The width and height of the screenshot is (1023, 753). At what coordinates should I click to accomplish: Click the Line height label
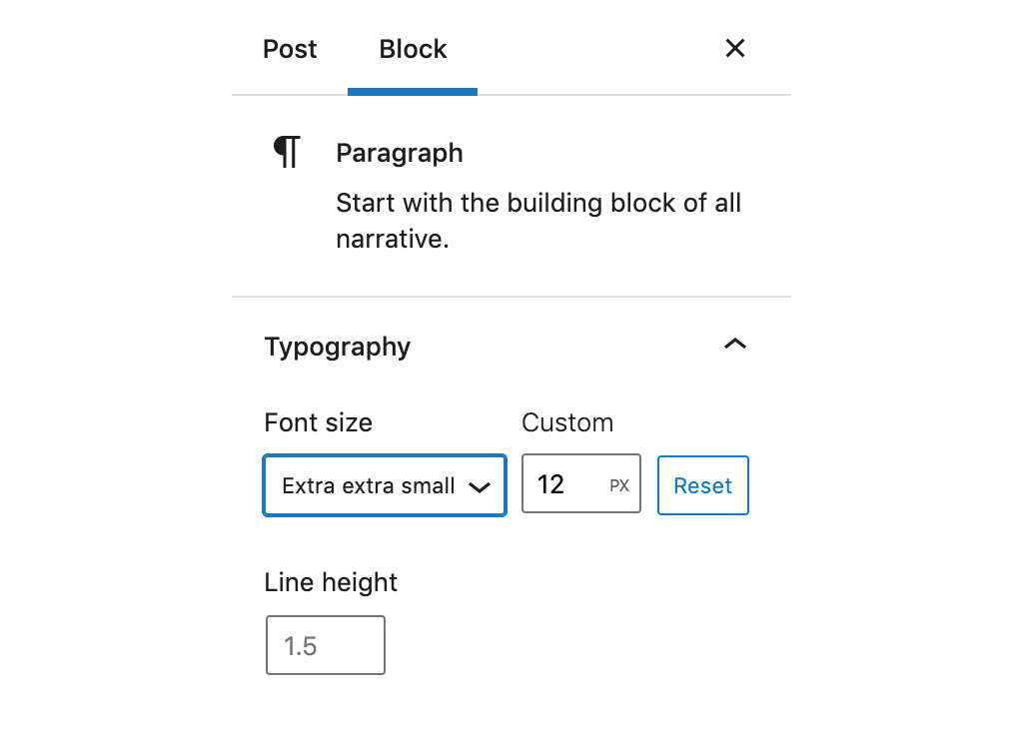(330, 581)
